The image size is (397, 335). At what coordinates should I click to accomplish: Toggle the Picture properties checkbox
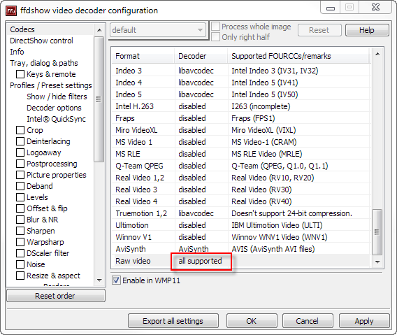[20, 175]
